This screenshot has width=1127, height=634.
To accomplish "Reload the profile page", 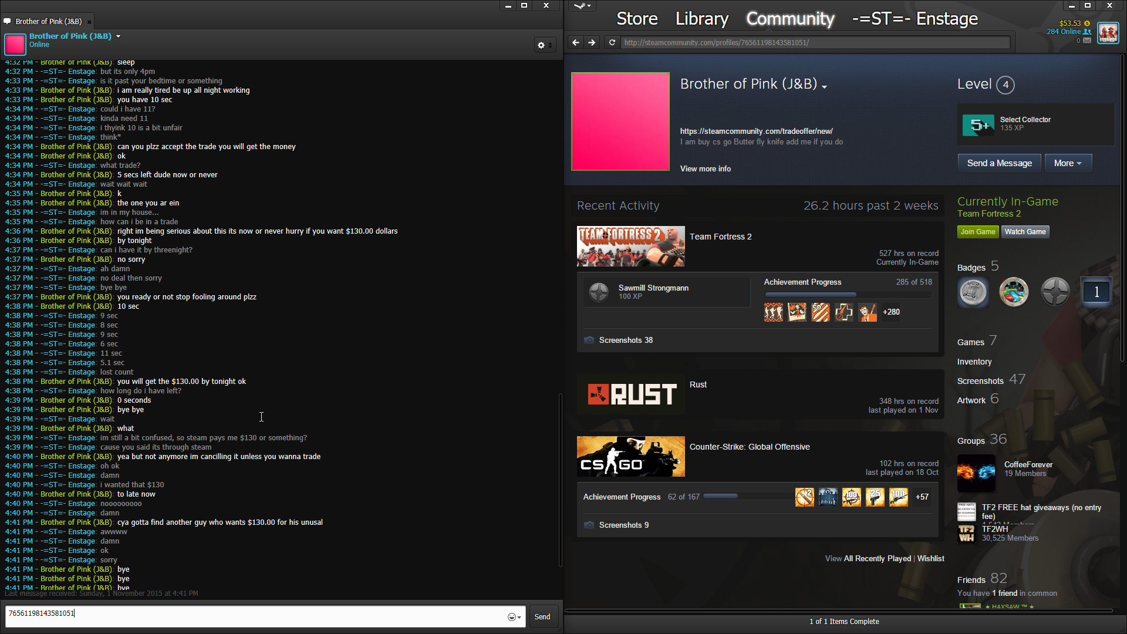I will tap(612, 42).
